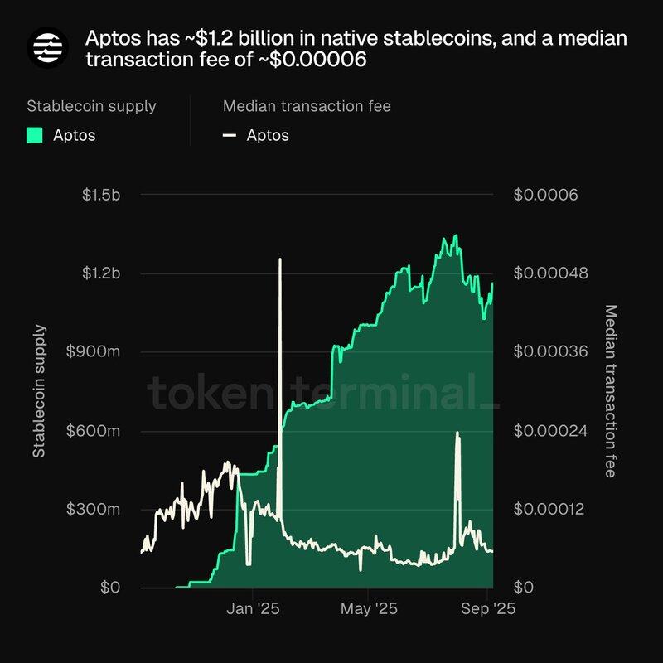Click the chart title about $1.2 billion stablecoins
This screenshot has width=663, height=663.
(356, 49)
